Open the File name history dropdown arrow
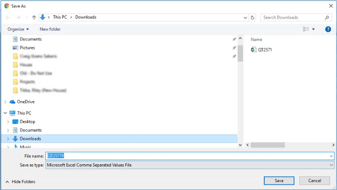337x190 pixels. pos(331,156)
